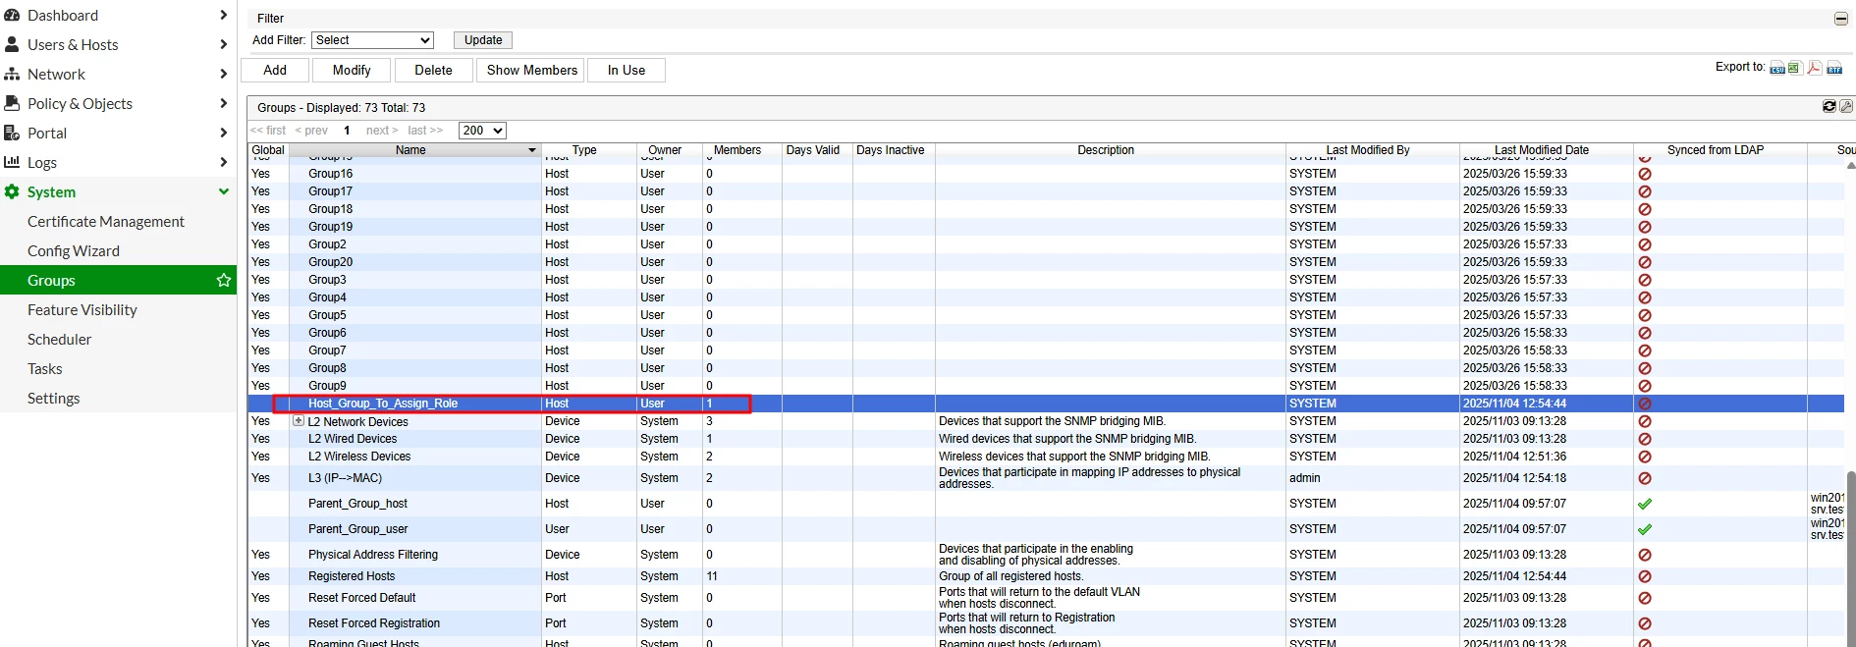The width and height of the screenshot is (1856, 647).
Task: Click LDAP sync checkmark for Parent_Group_user
Action: pos(1645,529)
